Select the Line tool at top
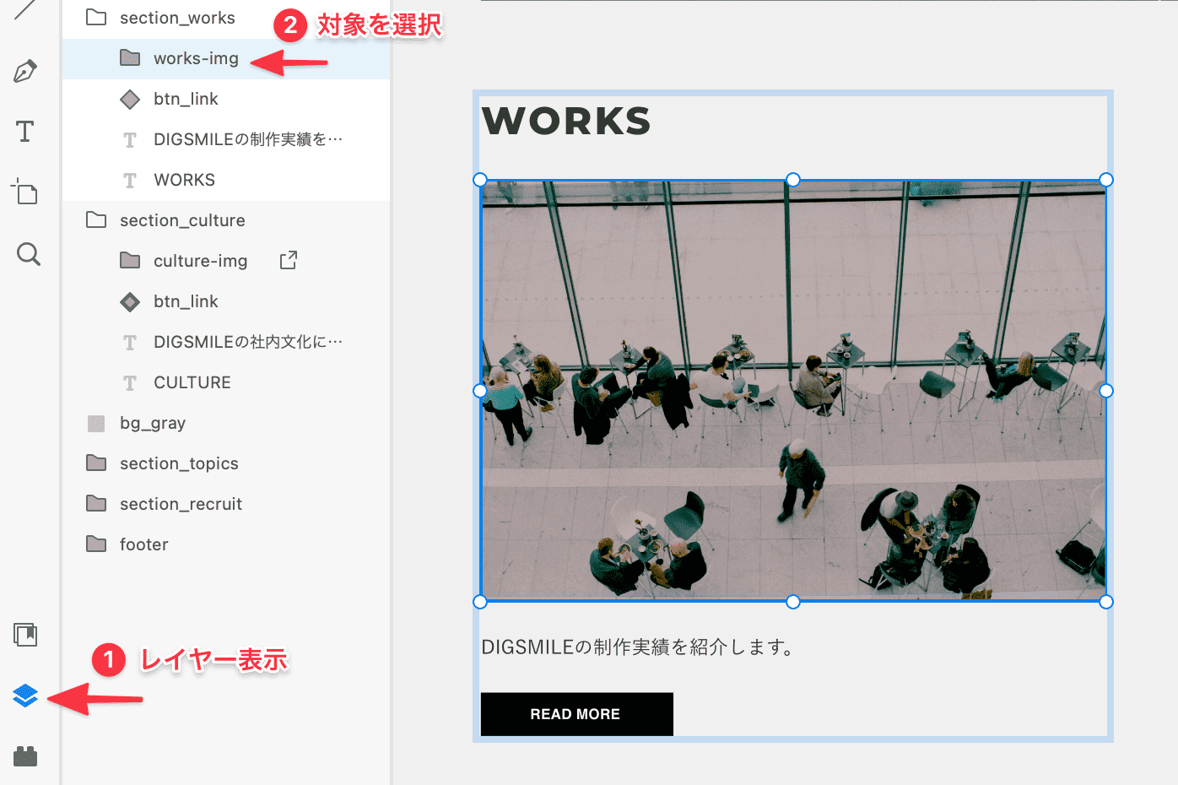This screenshot has height=785, width=1178. (x=25, y=8)
